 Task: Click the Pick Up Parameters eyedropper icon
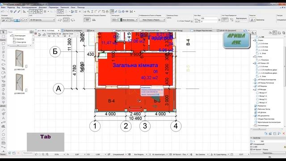(15, 12)
